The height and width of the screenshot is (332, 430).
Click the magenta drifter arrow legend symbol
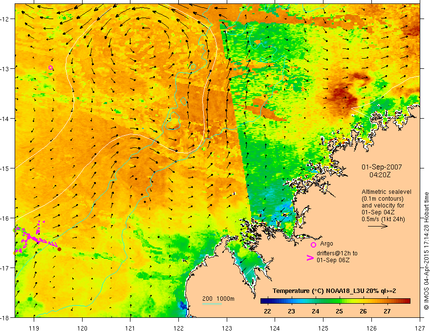coord(310,257)
